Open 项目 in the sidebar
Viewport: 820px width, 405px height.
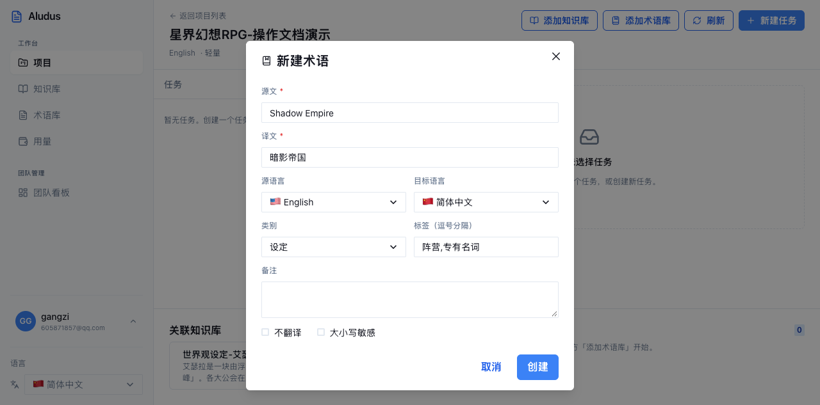tap(77, 63)
